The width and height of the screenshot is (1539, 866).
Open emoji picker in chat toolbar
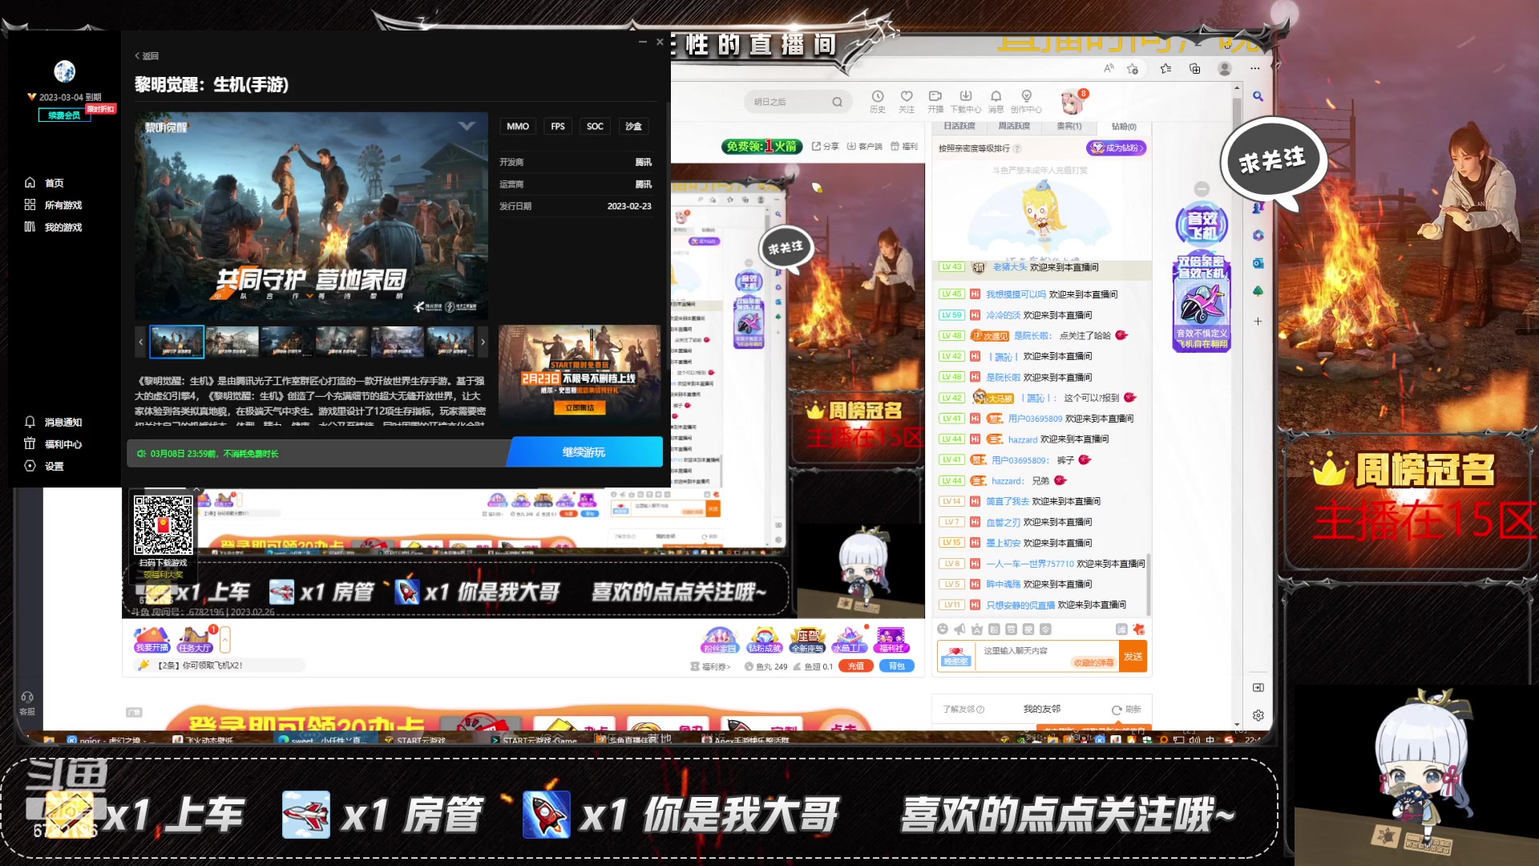(943, 629)
